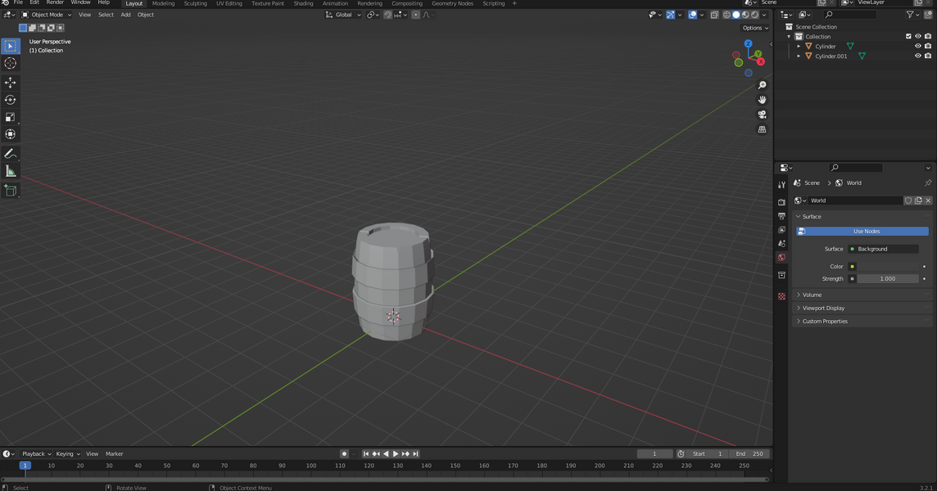Switch to the Sculpting workspace tab
The width and height of the screenshot is (937, 491).
click(x=196, y=3)
